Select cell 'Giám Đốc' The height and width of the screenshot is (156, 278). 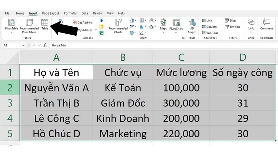point(123,103)
